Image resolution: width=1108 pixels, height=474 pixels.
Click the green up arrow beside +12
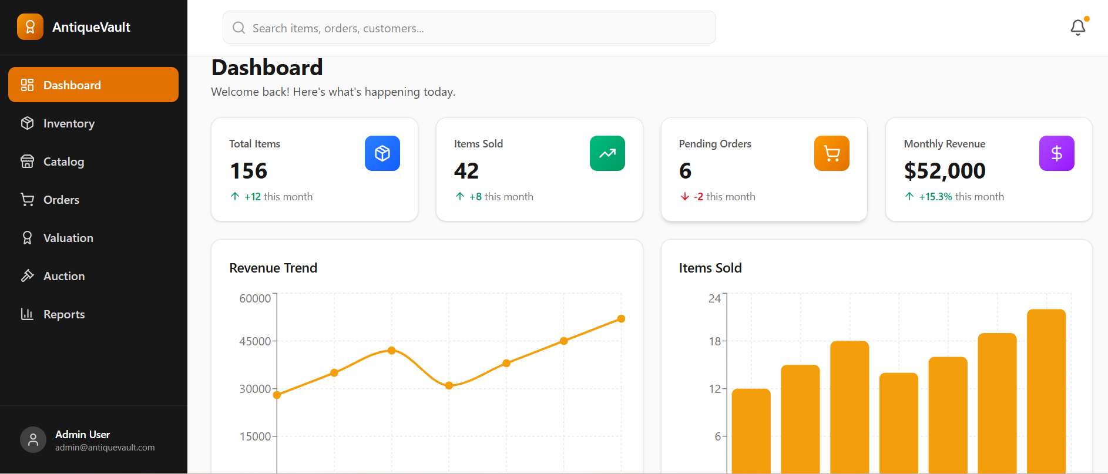(235, 196)
